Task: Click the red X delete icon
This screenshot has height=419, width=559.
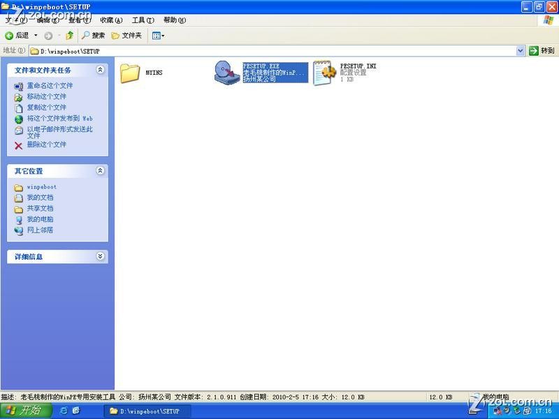Action: coord(19,145)
